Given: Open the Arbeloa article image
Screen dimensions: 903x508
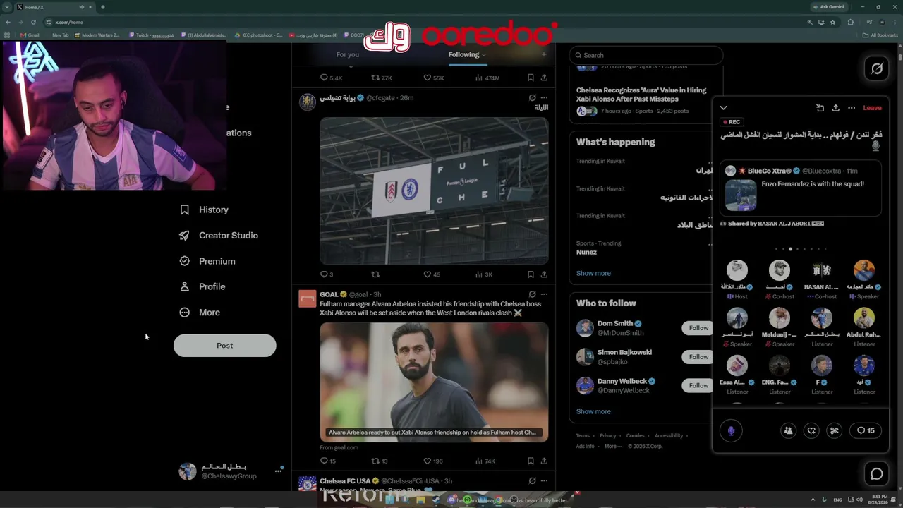Looking at the screenshot, I should 434,382.
